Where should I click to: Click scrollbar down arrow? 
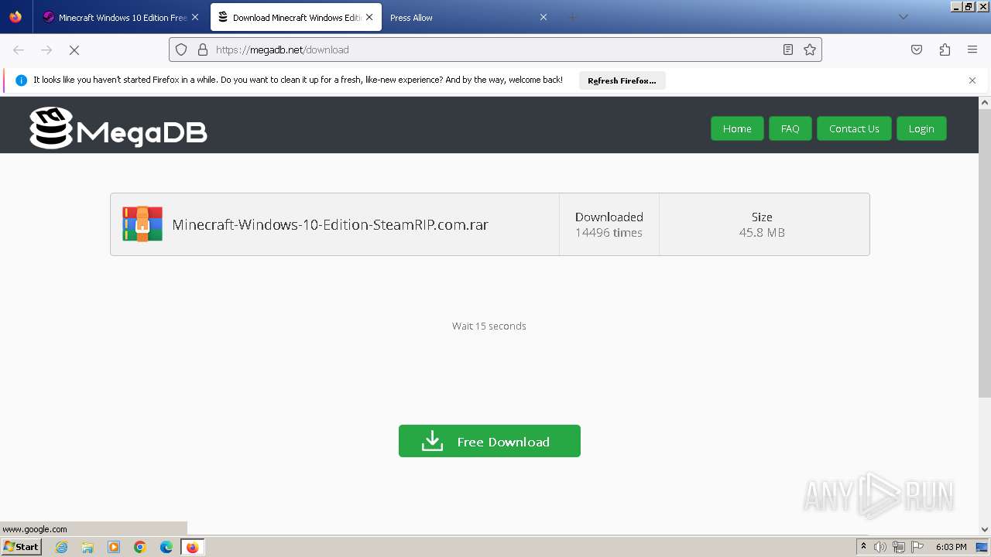pos(985,529)
